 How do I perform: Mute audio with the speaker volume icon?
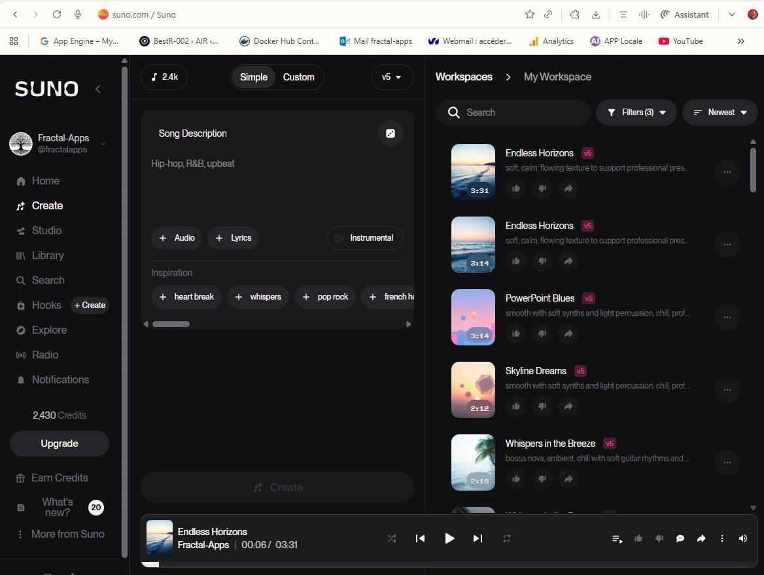coord(743,538)
